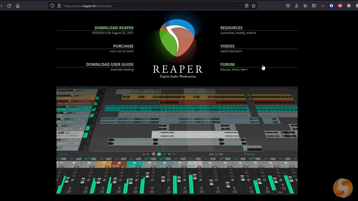Go to the browser home page icon
The height and width of the screenshot is (201, 358).
18,6
